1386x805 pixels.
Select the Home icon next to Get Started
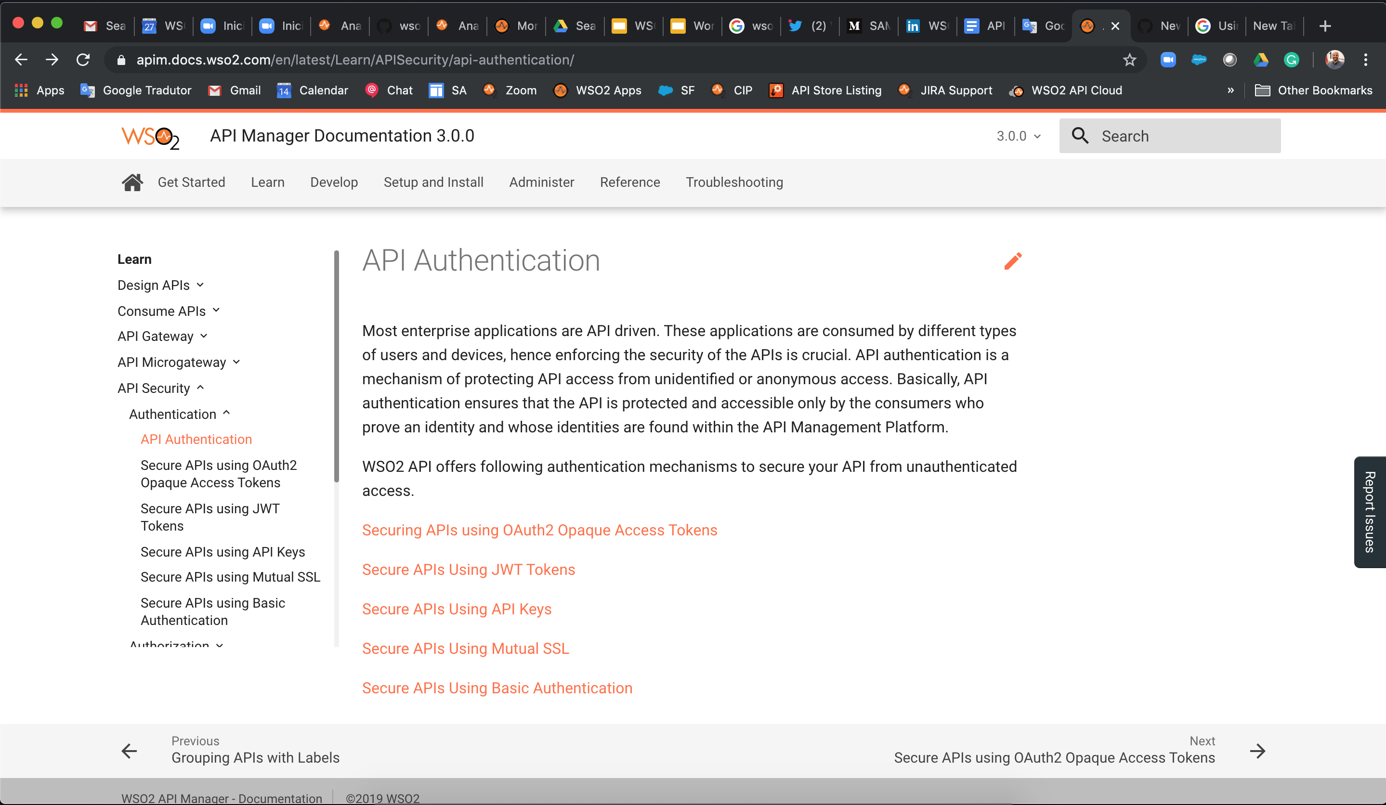coord(132,182)
